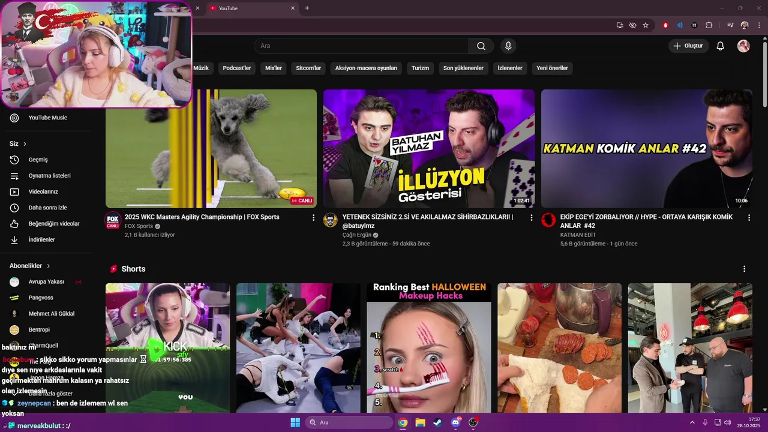Close the YouTube browser tab
768x432 pixels.
pos(293,8)
